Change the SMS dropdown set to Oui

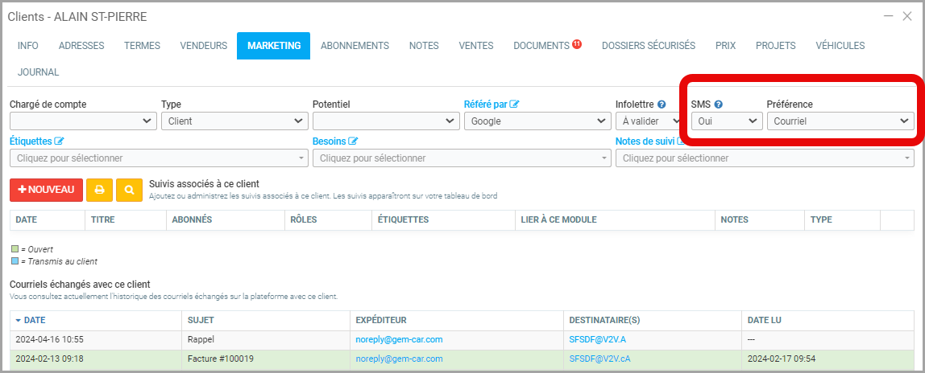pos(726,121)
